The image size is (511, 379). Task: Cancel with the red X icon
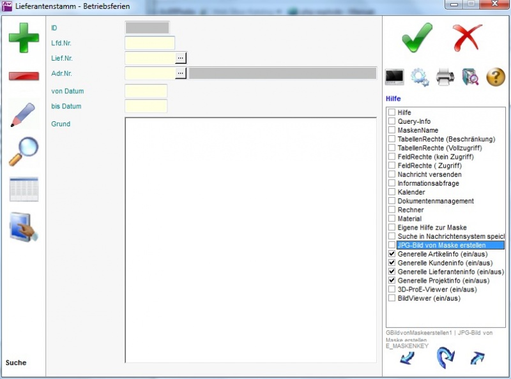pos(468,38)
